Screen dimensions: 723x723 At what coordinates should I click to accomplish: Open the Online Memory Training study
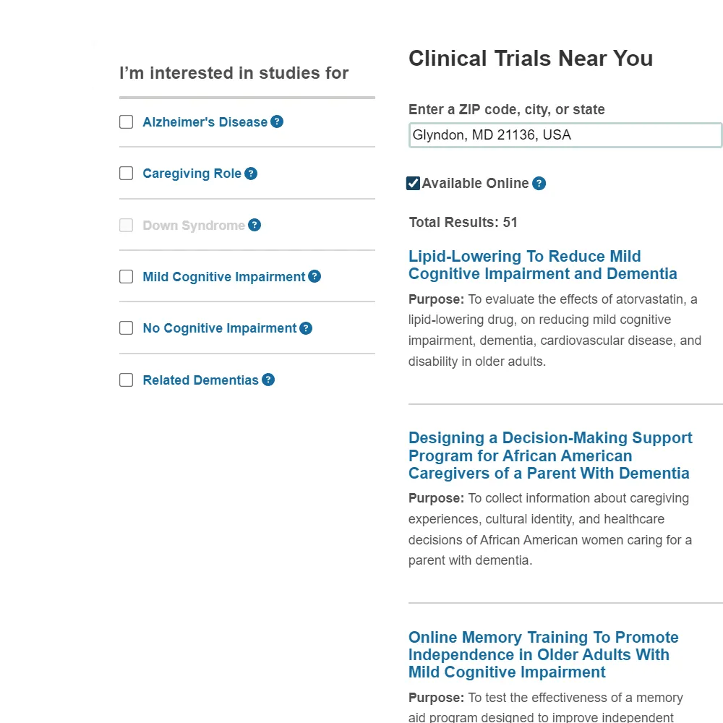pyautogui.click(x=543, y=654)
